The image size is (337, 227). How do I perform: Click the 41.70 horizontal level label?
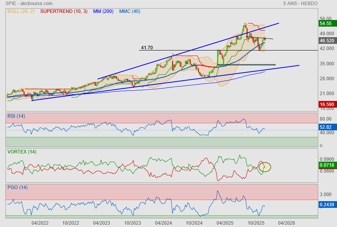click(x=147, y=48)
